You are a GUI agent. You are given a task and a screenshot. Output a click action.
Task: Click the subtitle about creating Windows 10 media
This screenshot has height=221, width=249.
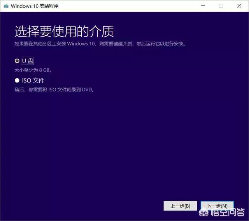pyautogui.click(x=100, y=44)
